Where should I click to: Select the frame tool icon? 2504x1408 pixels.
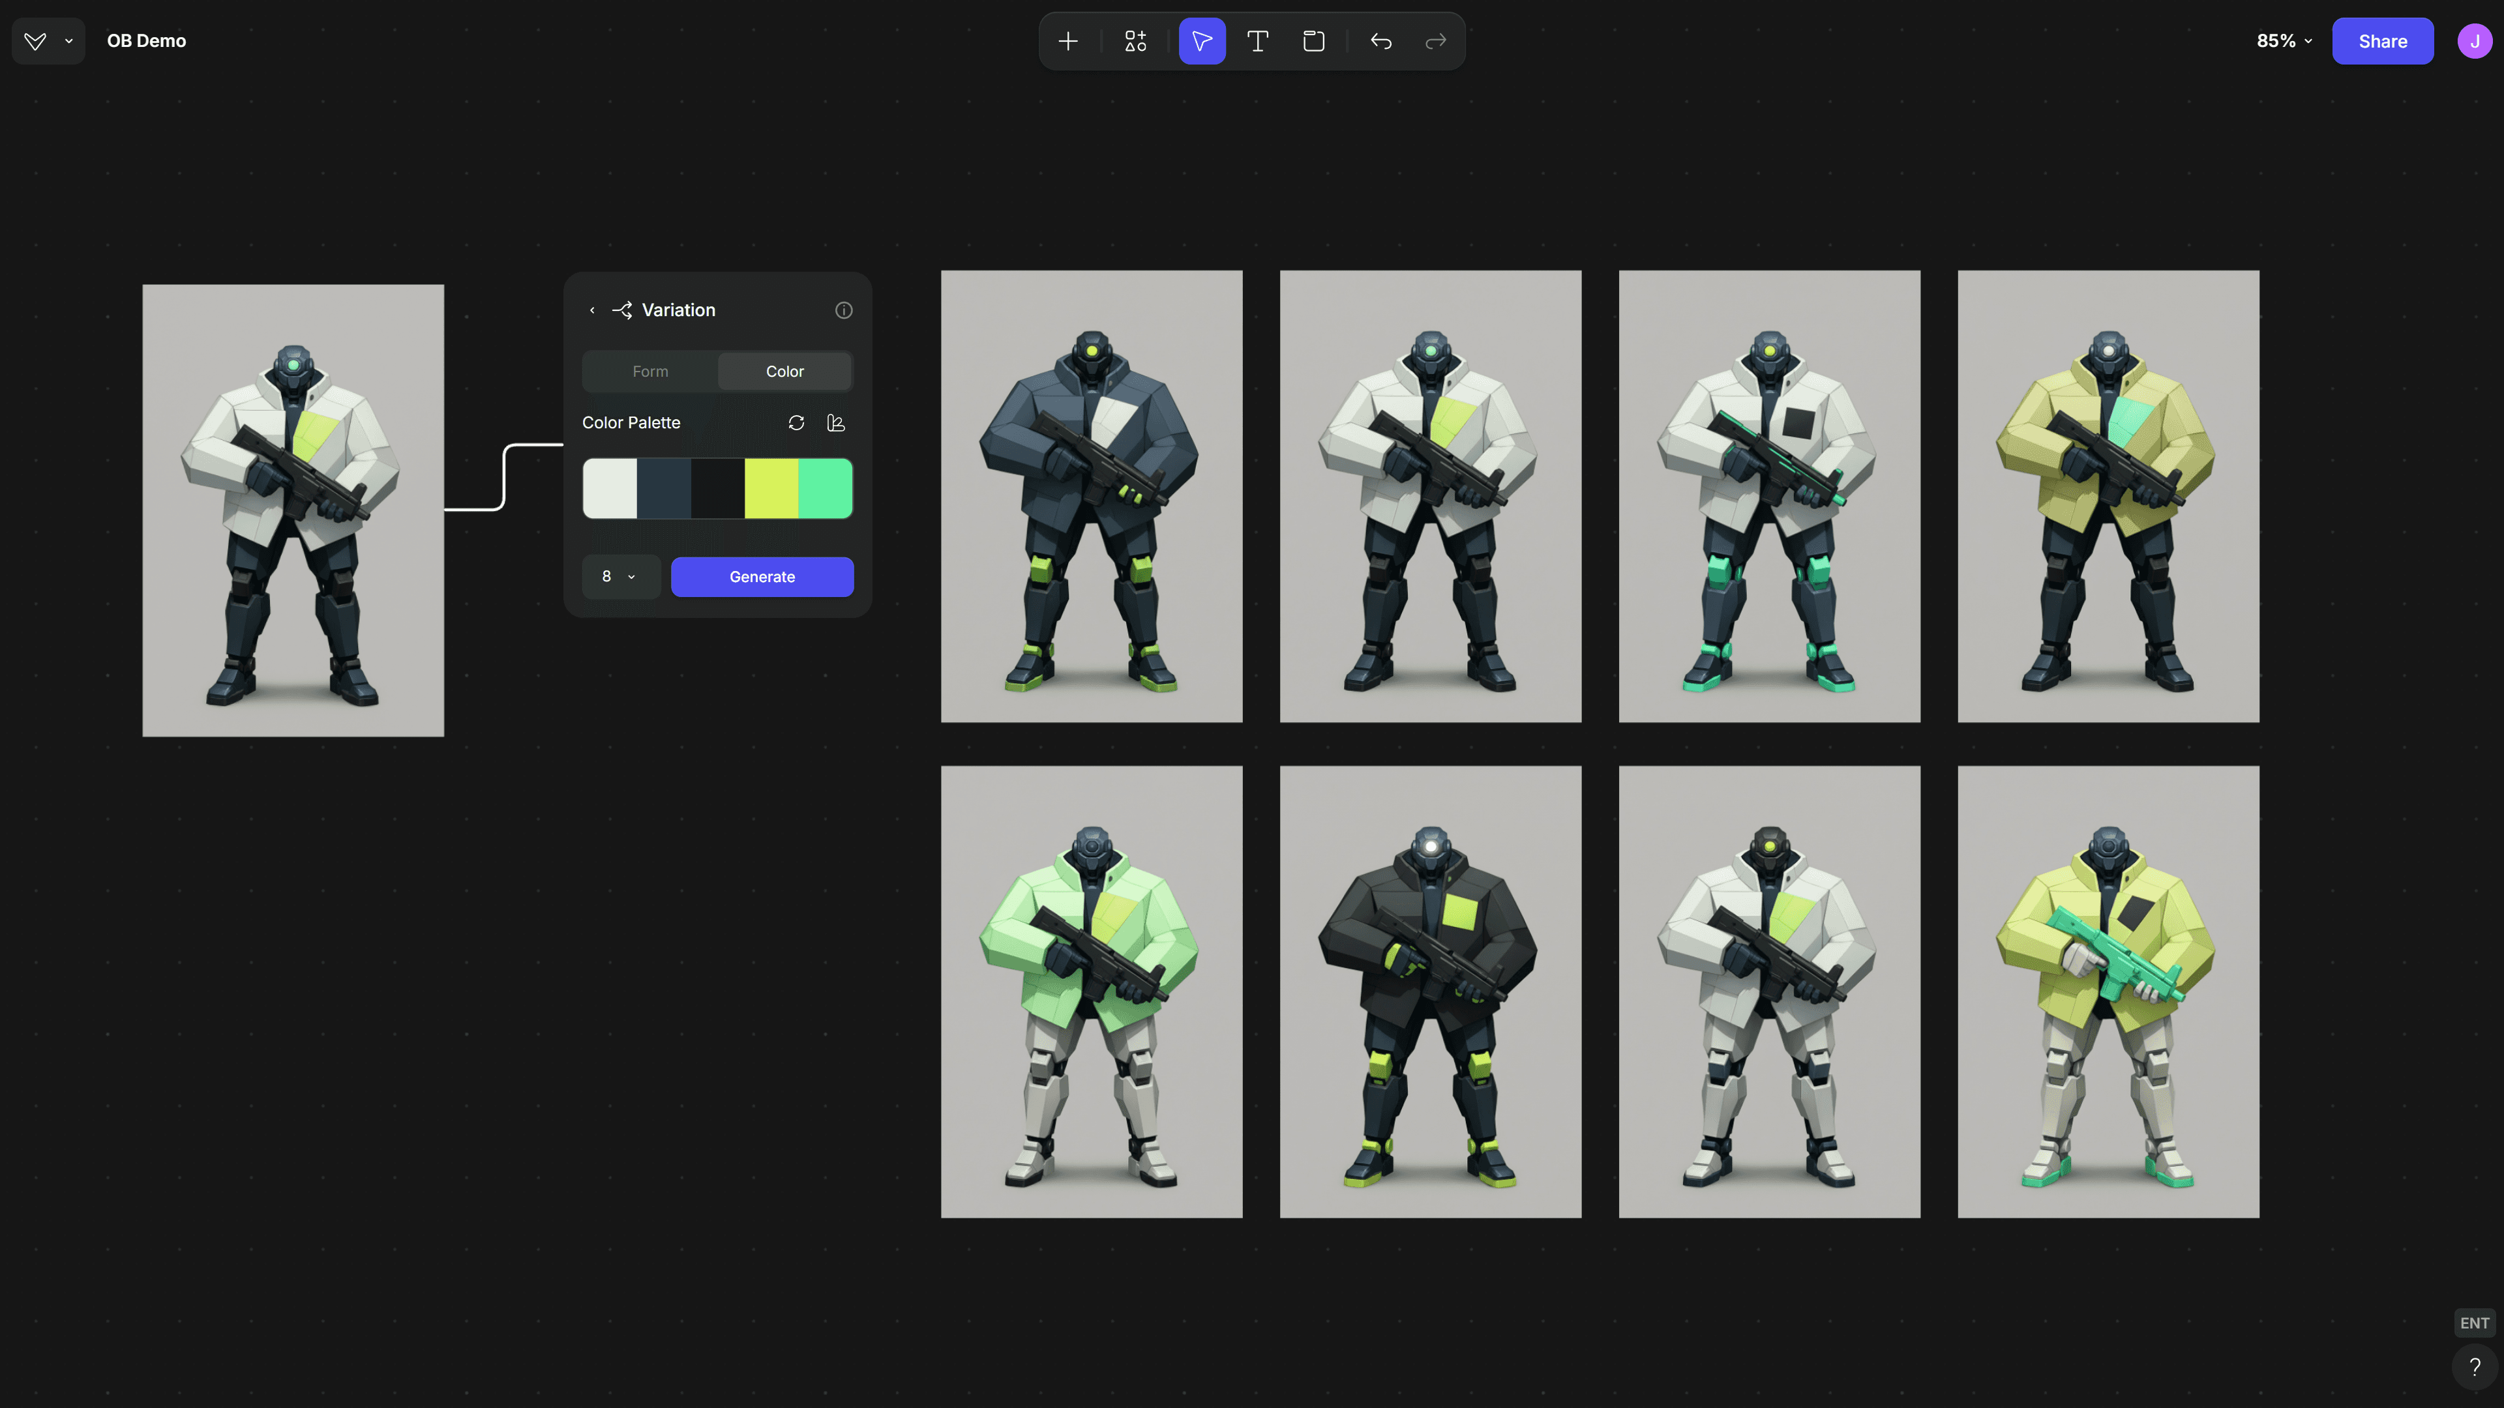(x=1313, y=41)
